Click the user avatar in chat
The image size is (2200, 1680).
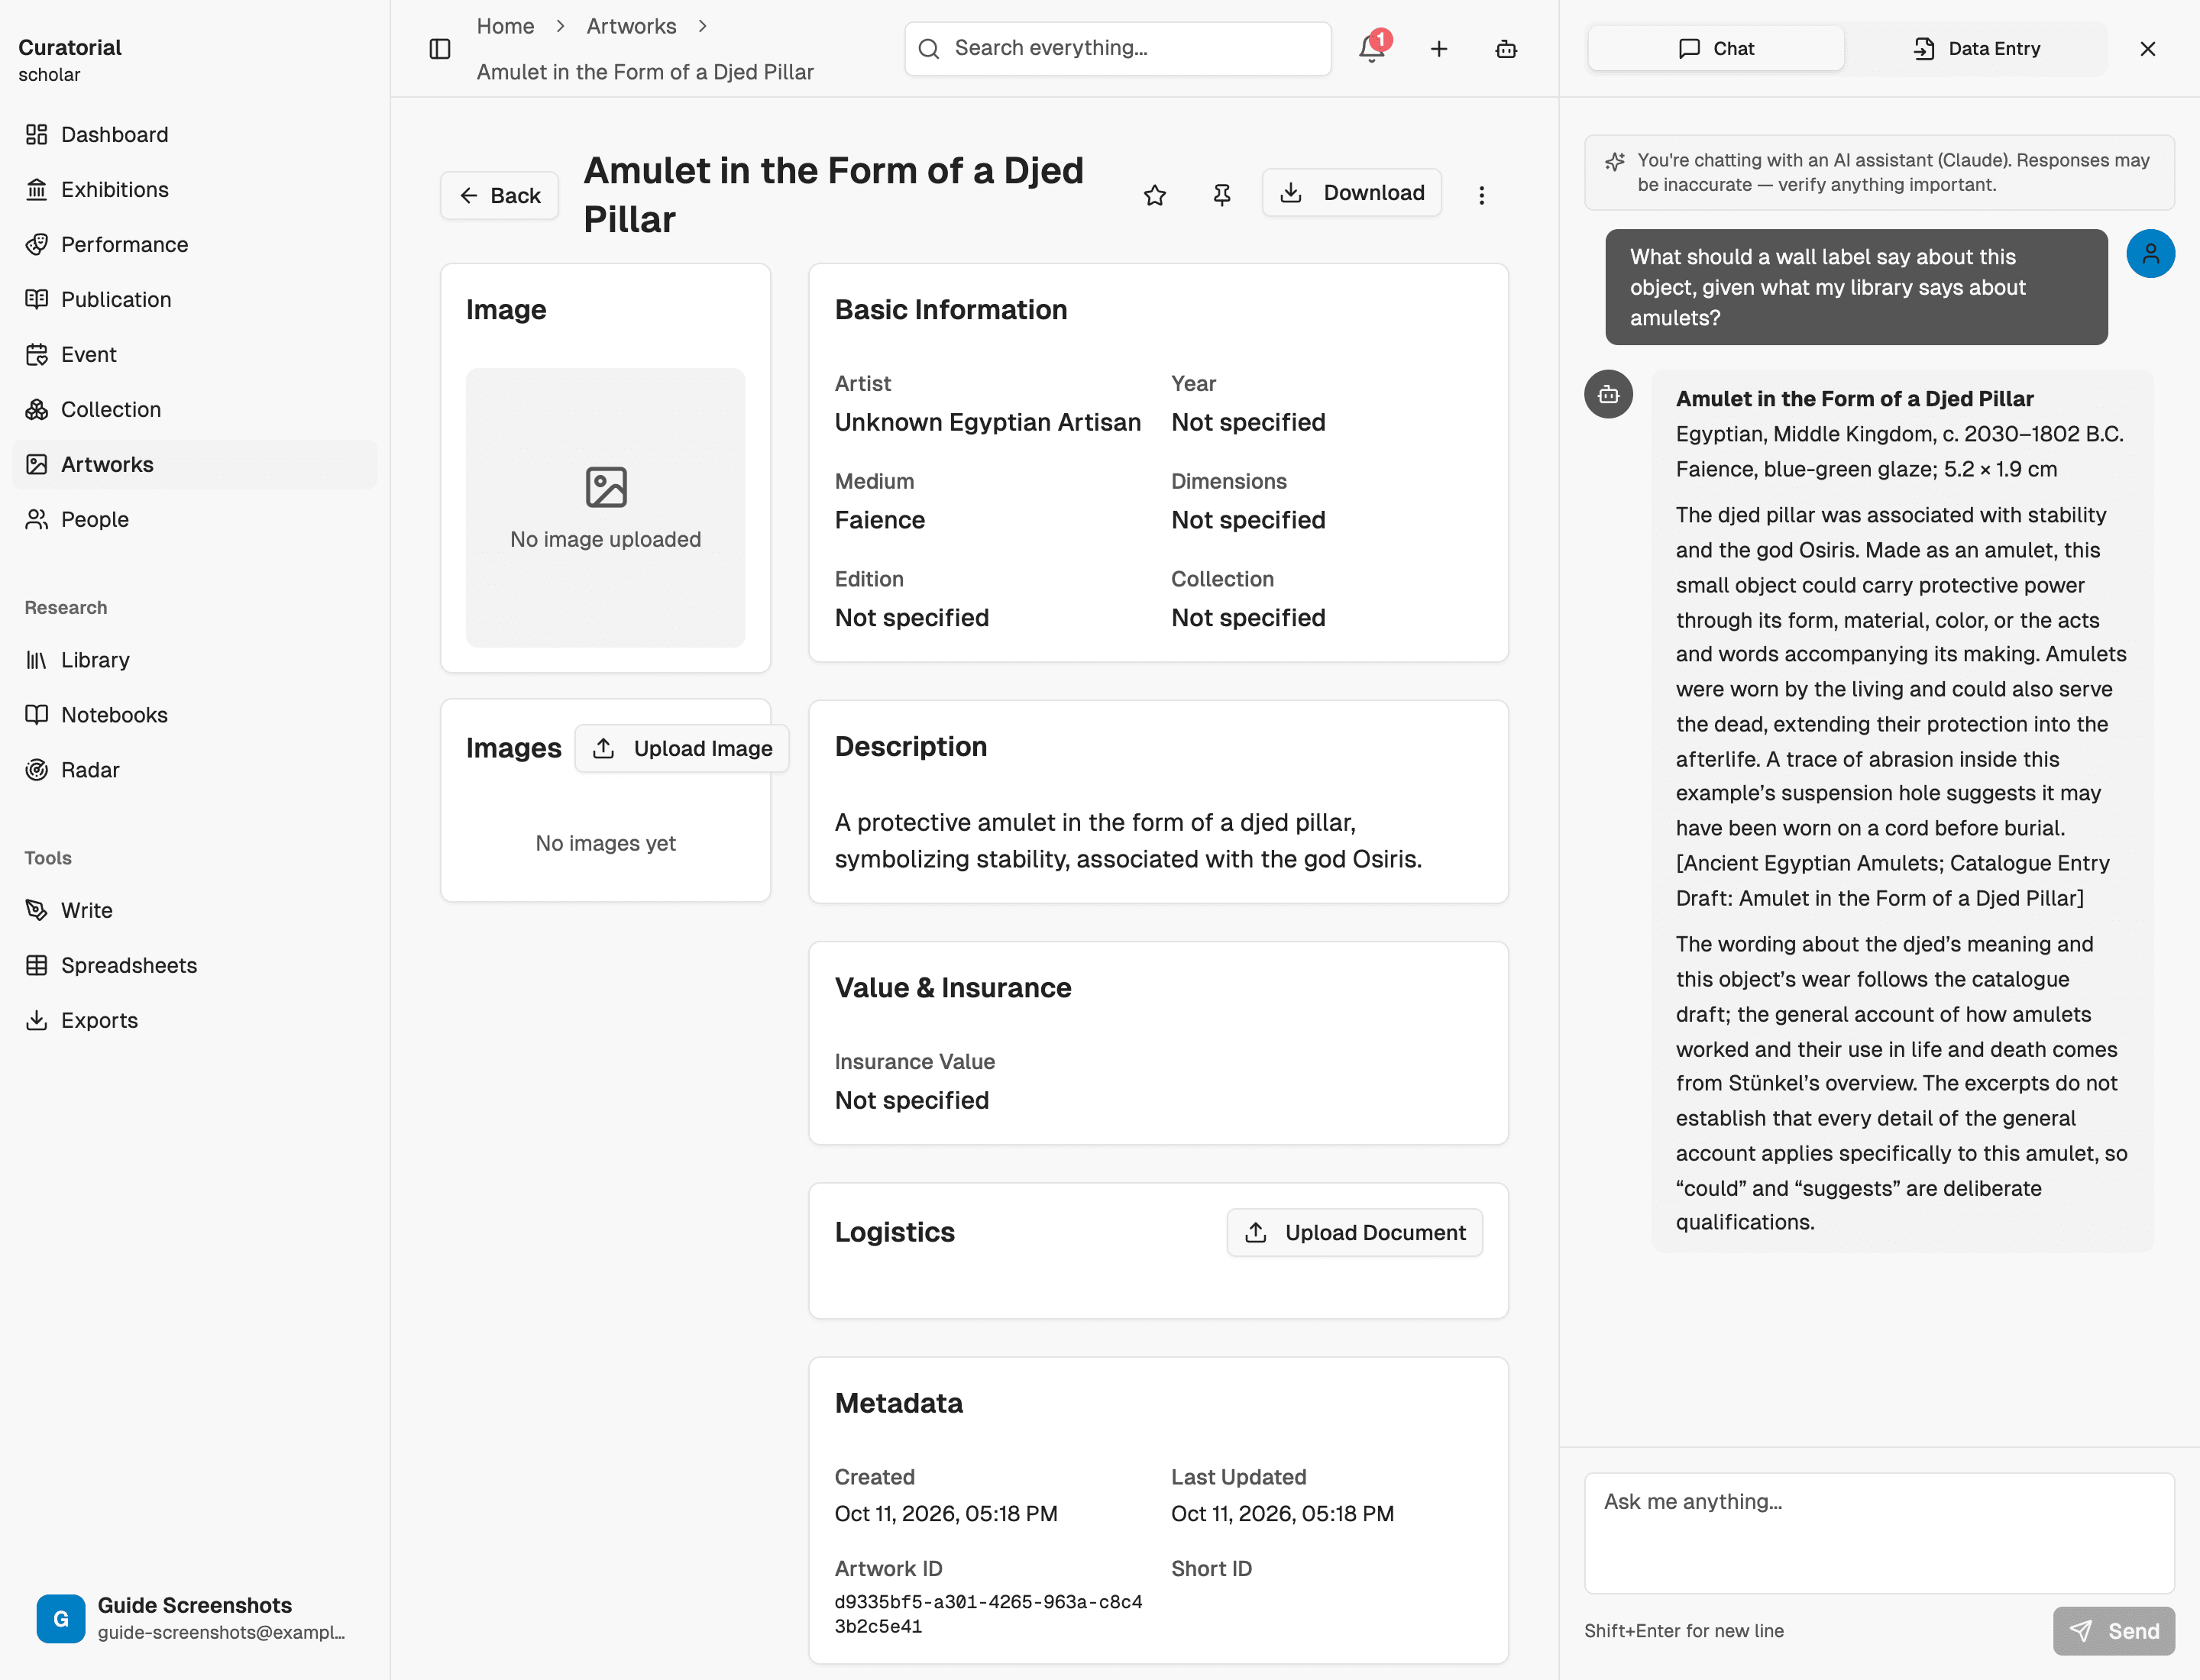coord(2150,254)
